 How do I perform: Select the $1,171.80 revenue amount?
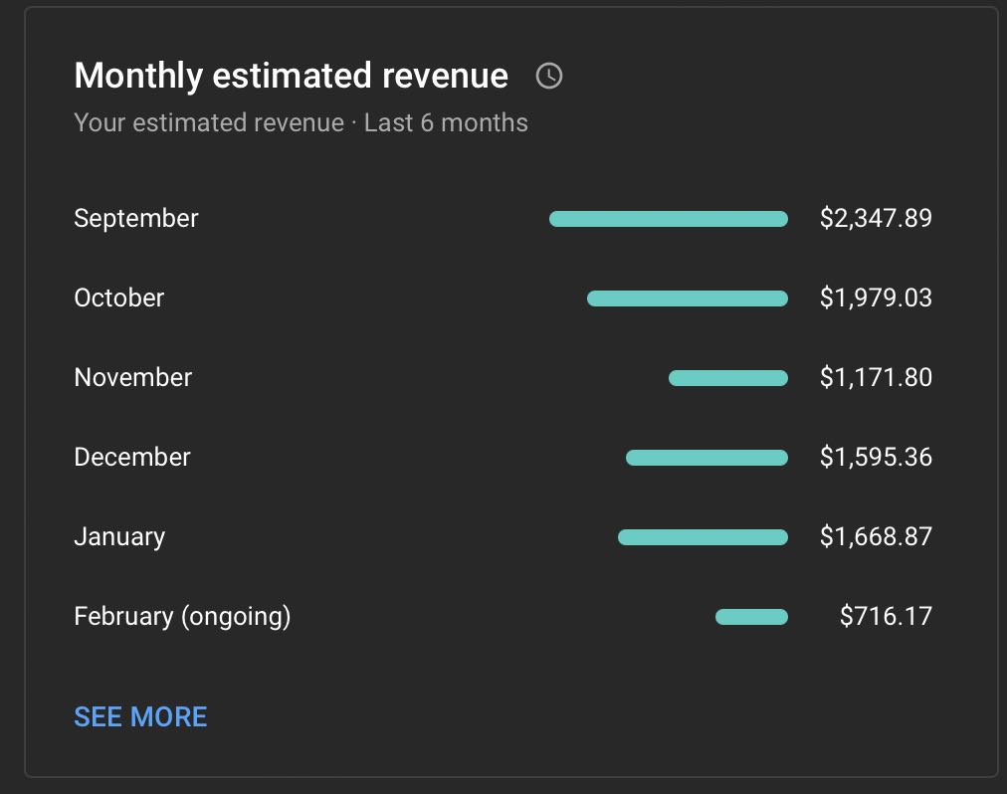pos(876,378)
